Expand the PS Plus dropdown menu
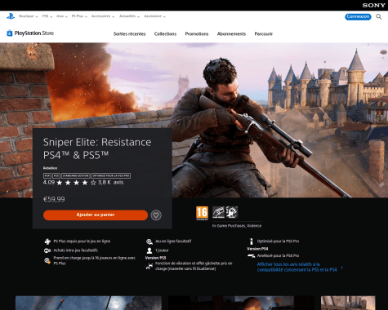 click(x=79, y=16)
